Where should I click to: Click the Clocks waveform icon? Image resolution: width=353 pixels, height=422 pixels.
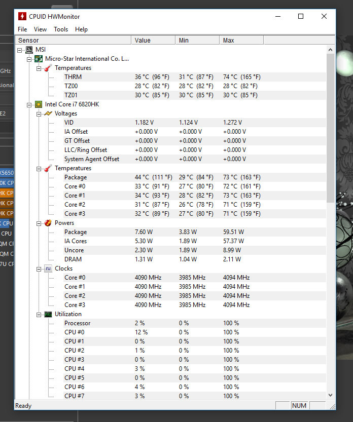click(x=48, y=268)
